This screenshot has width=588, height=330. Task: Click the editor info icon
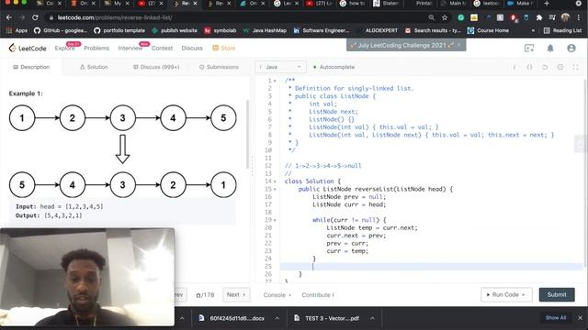pos(514,67)
